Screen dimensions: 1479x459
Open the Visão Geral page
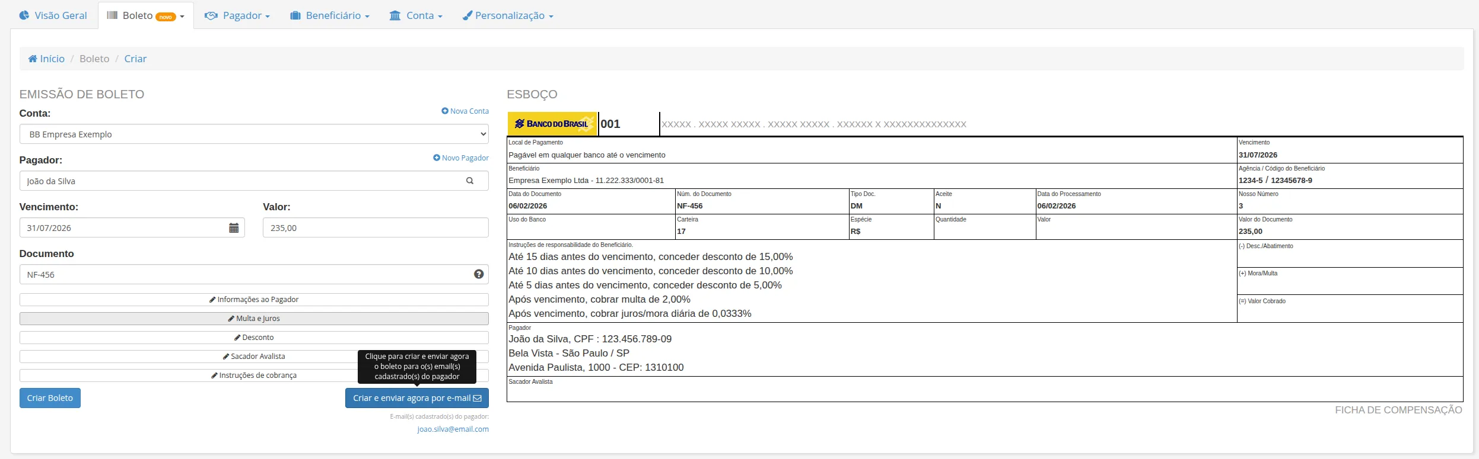[53, 15]
